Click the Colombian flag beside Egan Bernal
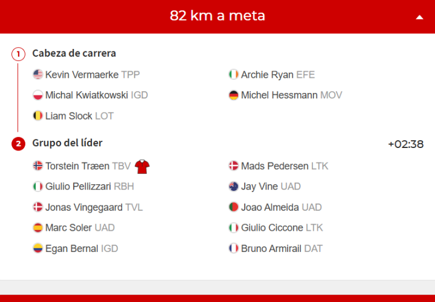The width and height of the screenshot is (435, 302). pyautogui.click(x=38, y=248)
